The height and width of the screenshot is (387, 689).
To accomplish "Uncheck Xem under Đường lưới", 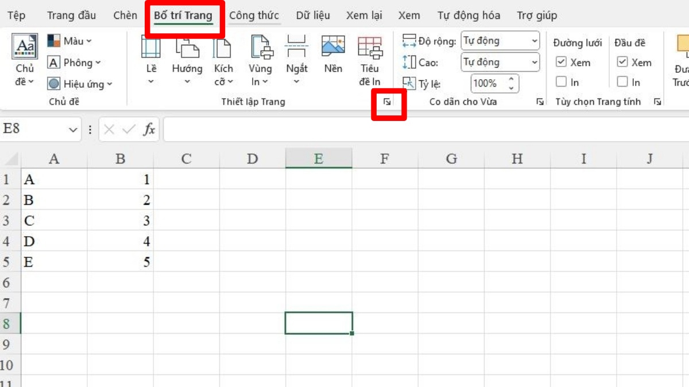I will tap(562, 62).
